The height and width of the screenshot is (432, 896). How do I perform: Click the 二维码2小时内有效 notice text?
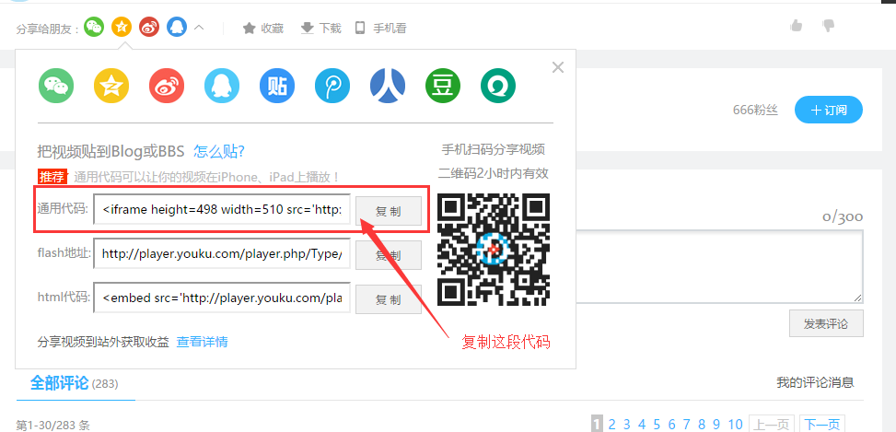point(494,172)
